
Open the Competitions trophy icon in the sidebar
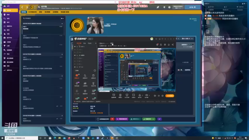point(5,46)
